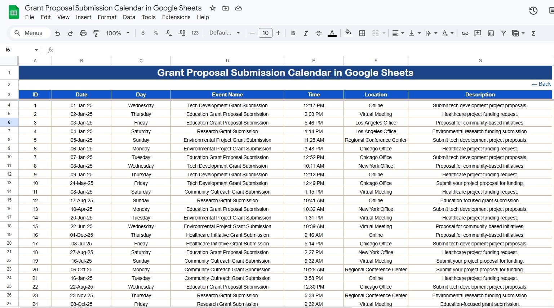Select cell with time 12:17 PM
The height and width of the screenshot is (308, 554).
click(314, 105)
